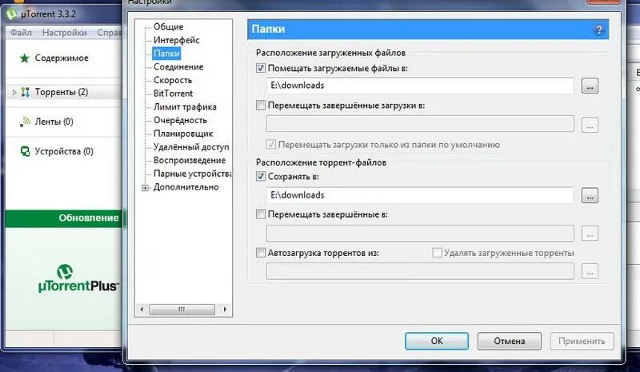Open the Справка menu
The width and height of the screenshot is (640, 372).
(x=110, y=33)
